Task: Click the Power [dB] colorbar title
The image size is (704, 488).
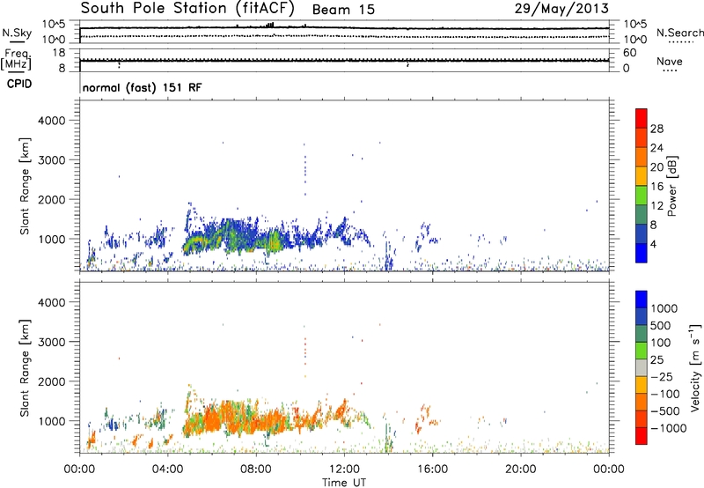Action: pyautogui.click(x=671, y=186)
